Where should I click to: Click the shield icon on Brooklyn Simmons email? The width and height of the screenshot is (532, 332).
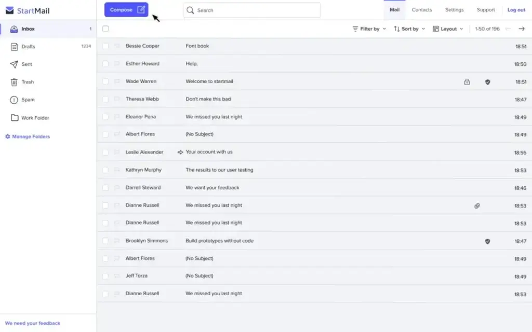[x=487, y=241]
